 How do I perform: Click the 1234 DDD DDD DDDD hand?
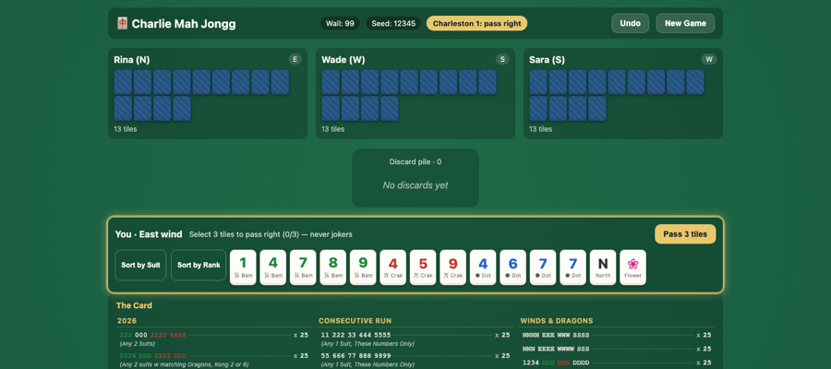click(x=555, y=363)
